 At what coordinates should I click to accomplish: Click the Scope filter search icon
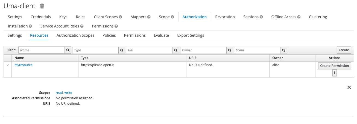[283, 50]
